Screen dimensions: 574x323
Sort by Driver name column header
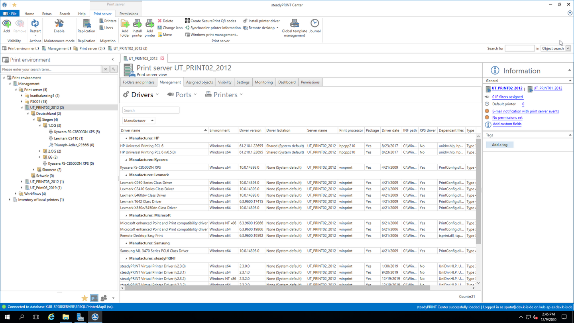[164, 130]
